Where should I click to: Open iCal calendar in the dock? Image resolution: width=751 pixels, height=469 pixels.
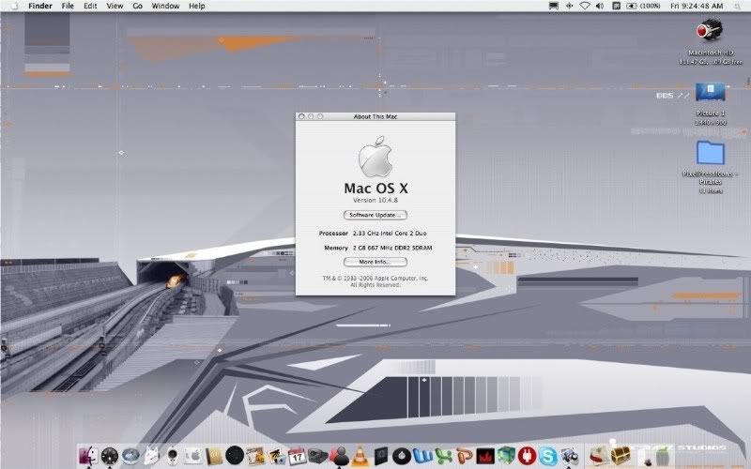(x=296, y=456)
